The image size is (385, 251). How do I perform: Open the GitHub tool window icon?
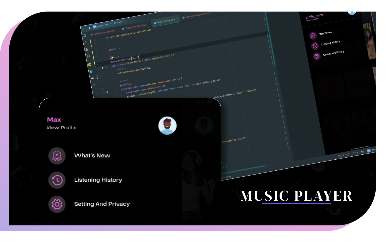(x=88, y=56)
